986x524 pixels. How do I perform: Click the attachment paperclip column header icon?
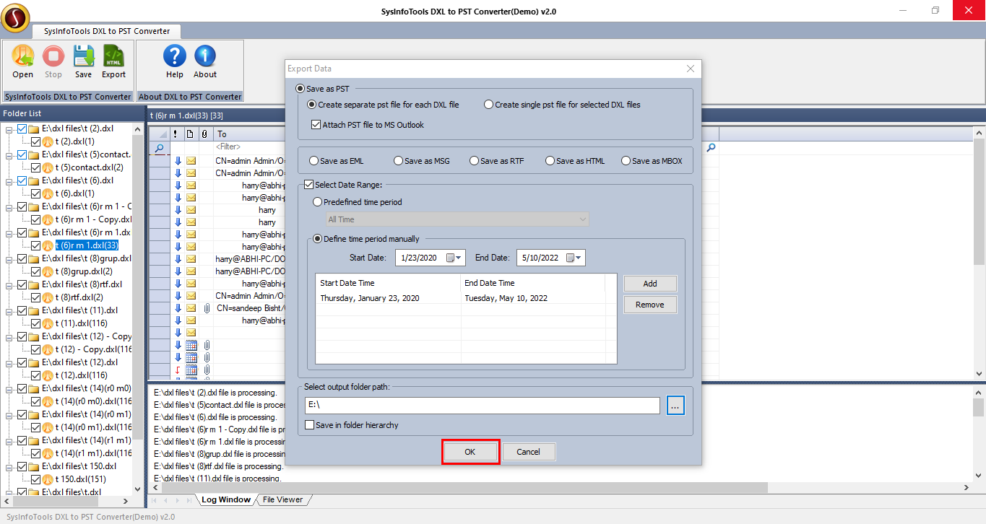pyautogui.click(x=205, y=134)
